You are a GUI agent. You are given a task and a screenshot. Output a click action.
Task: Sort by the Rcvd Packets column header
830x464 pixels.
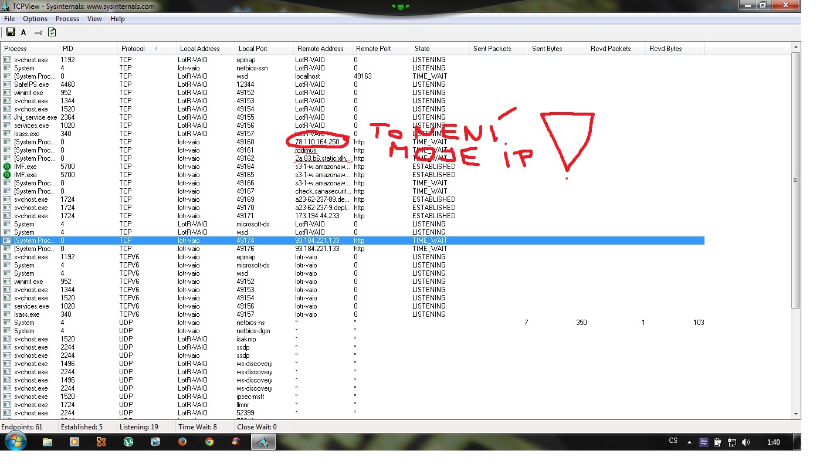point(616,49)
